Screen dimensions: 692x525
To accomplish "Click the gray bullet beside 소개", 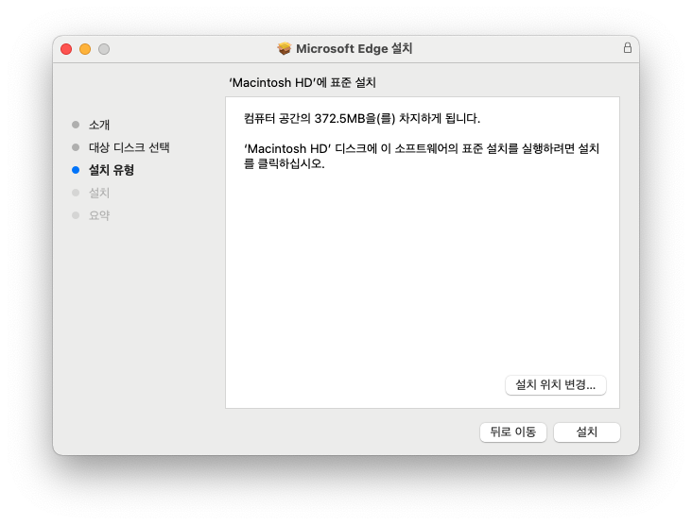I will pyautogui.click(x=76, y=125).
